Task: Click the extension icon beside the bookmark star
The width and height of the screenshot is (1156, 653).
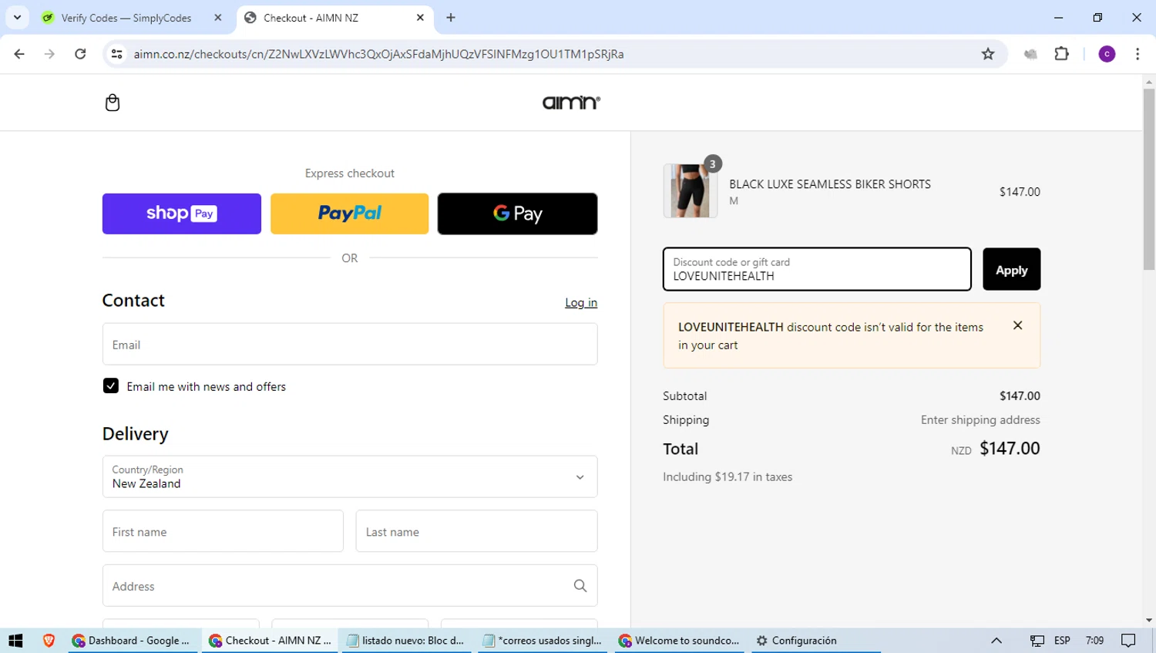Action: [x=1030, y=54]
